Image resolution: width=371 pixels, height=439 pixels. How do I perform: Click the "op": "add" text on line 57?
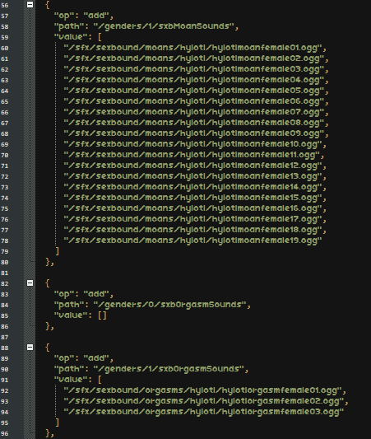tap(81, 16)
